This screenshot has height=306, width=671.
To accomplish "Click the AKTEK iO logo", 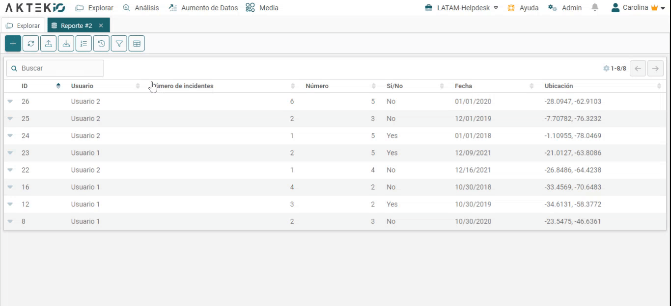I will coord(35,8).
